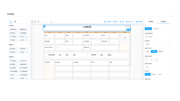Viewport: 180px width, 101px height.
Task: Toggle the Vant mobile rendering switch
Action: click(x=147, y=37)
